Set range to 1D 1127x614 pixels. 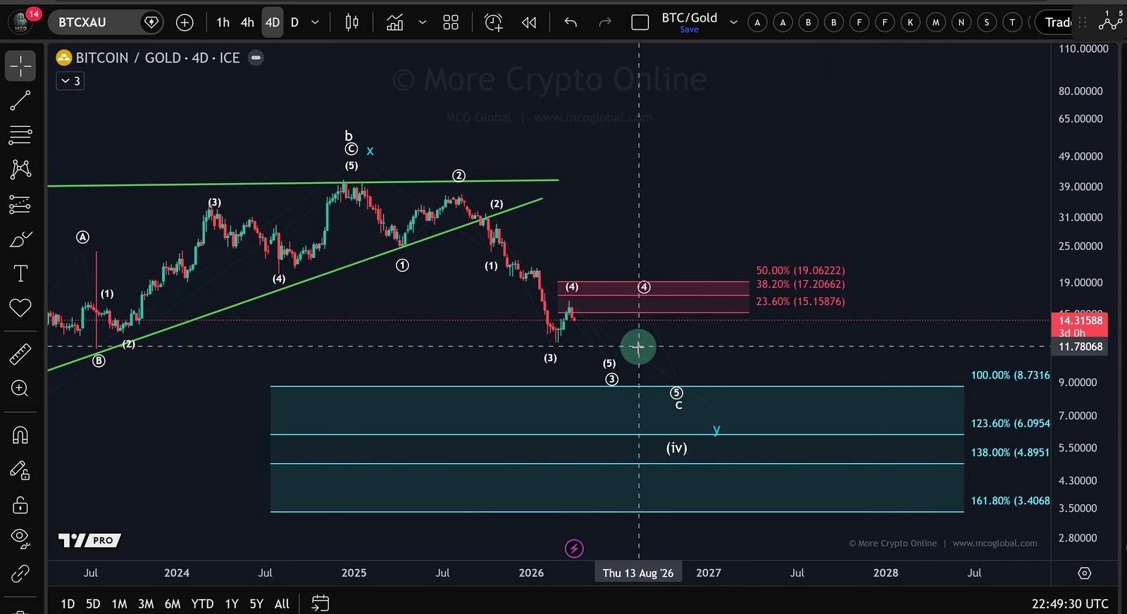pyautogui.click(x=68, y=603)
